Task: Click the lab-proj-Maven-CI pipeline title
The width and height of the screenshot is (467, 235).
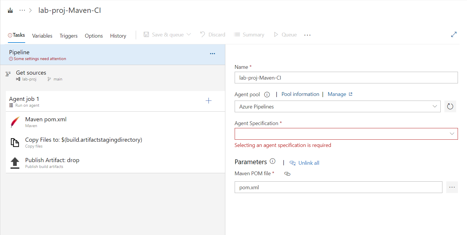Action: coord(70,10)
